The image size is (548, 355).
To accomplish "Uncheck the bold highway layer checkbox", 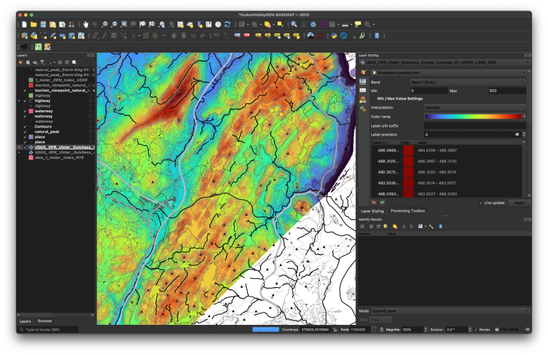I will pyautogui.click(x=25, y=101).
